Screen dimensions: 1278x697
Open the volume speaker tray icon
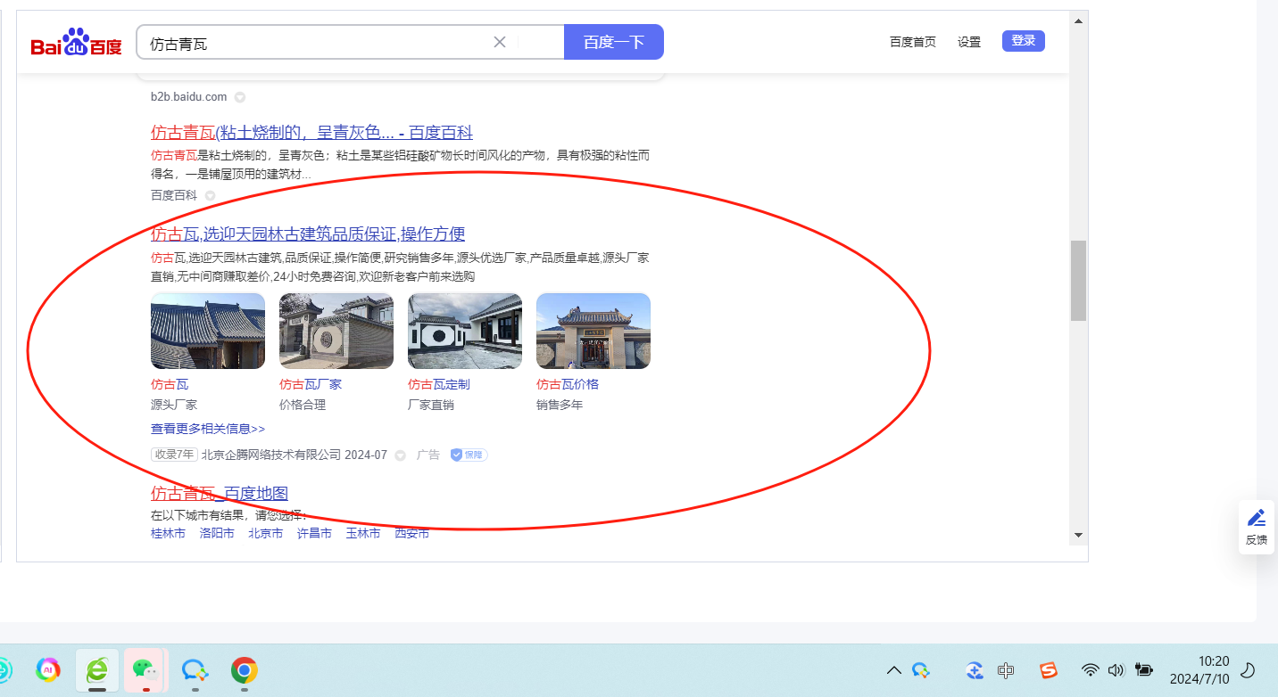click(1115, 670)
